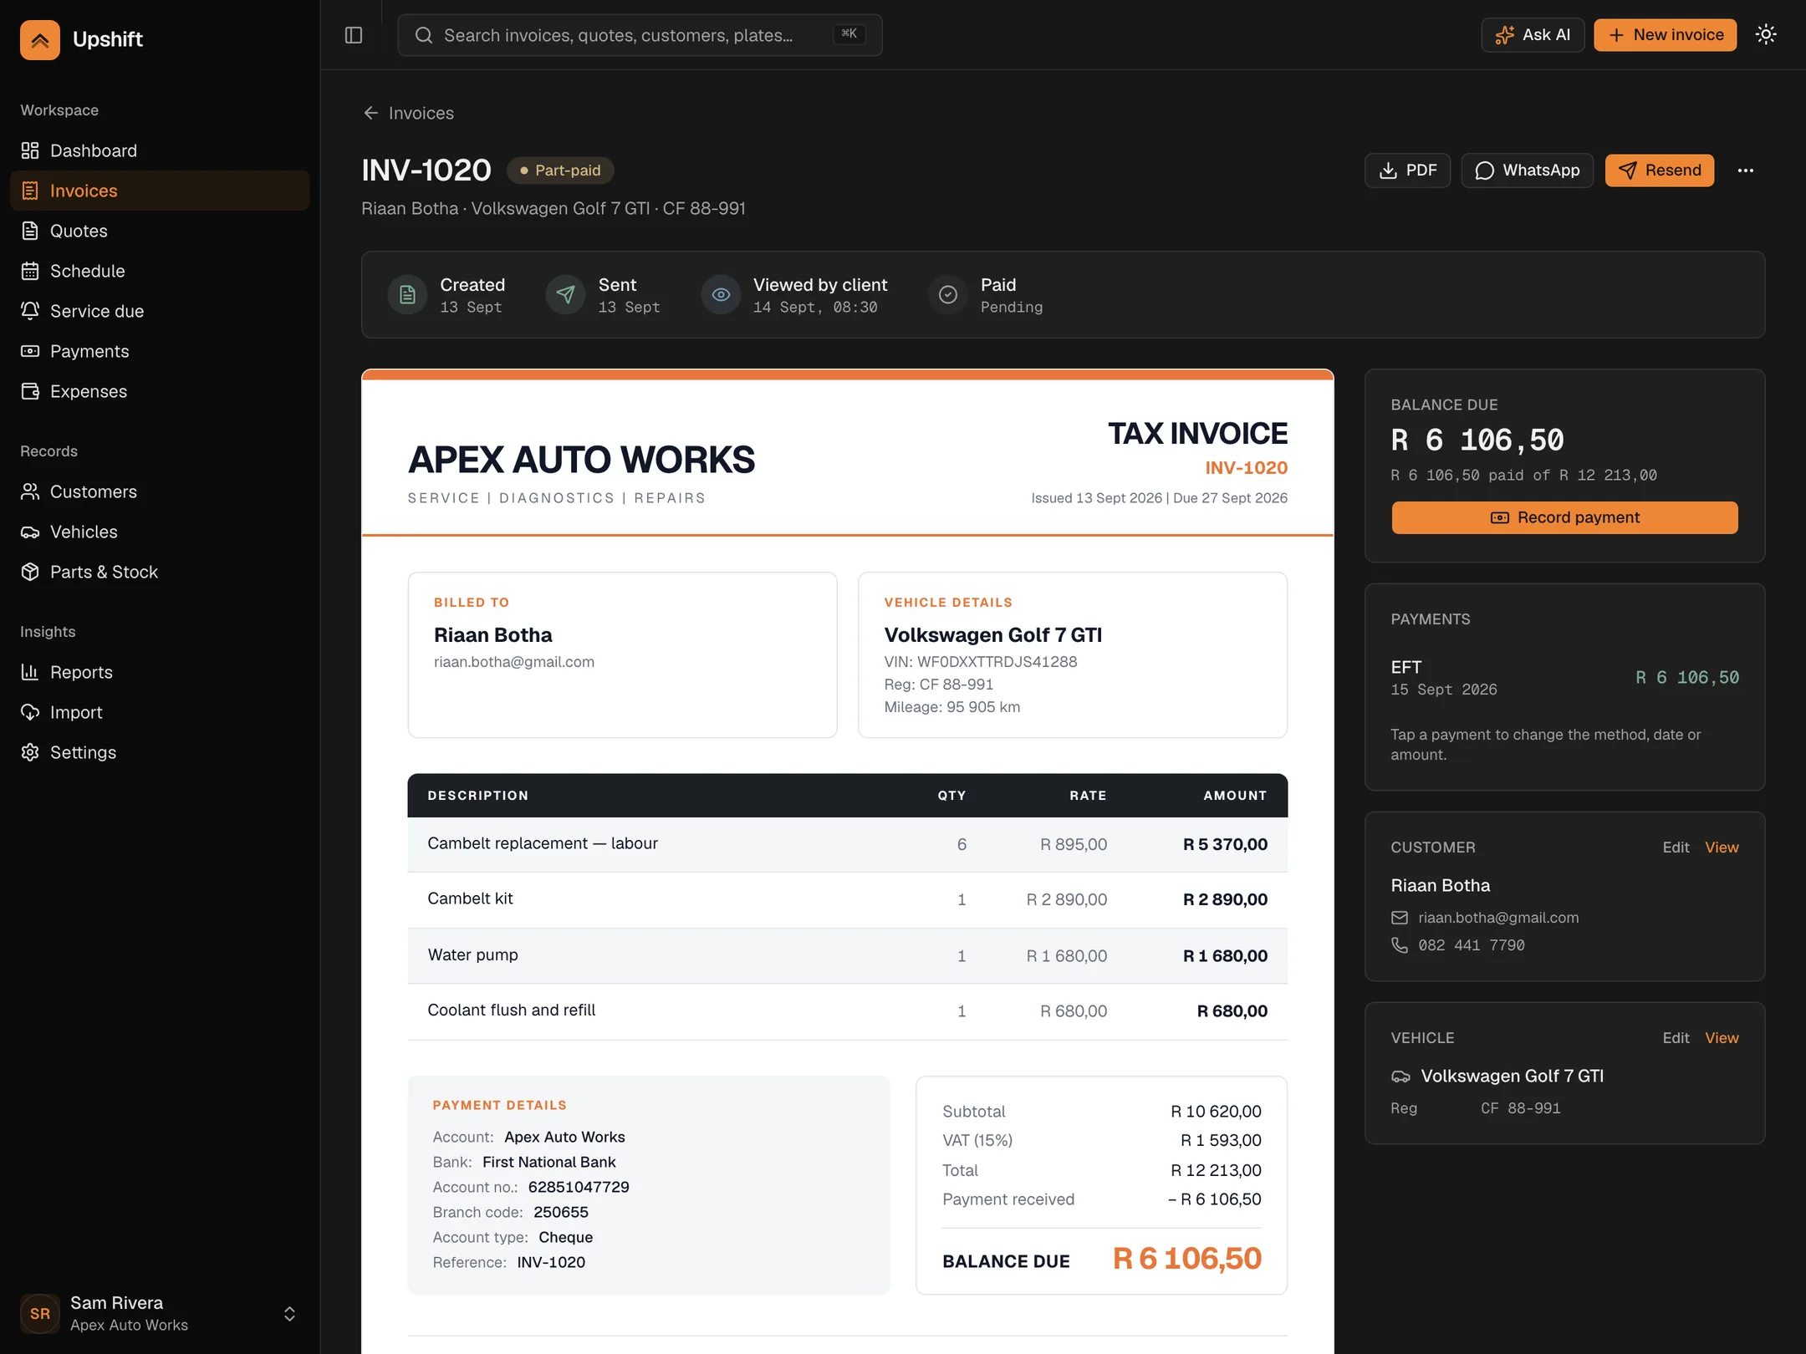1806x1354 pixels.
Task: Click the phone number 082 441 7790
Action: [1471, 945]
